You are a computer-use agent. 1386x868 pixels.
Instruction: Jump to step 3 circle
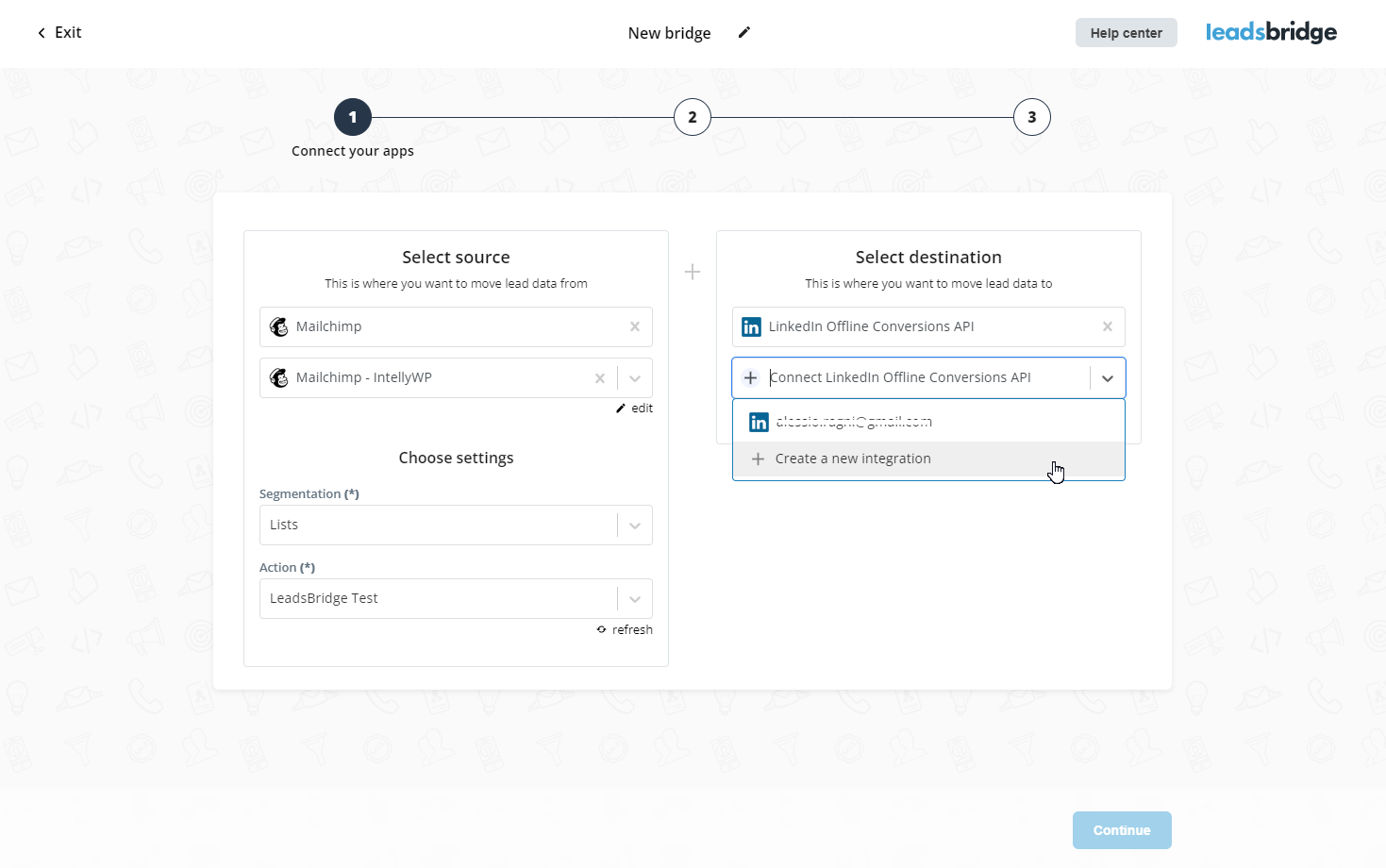(1032, 117)
